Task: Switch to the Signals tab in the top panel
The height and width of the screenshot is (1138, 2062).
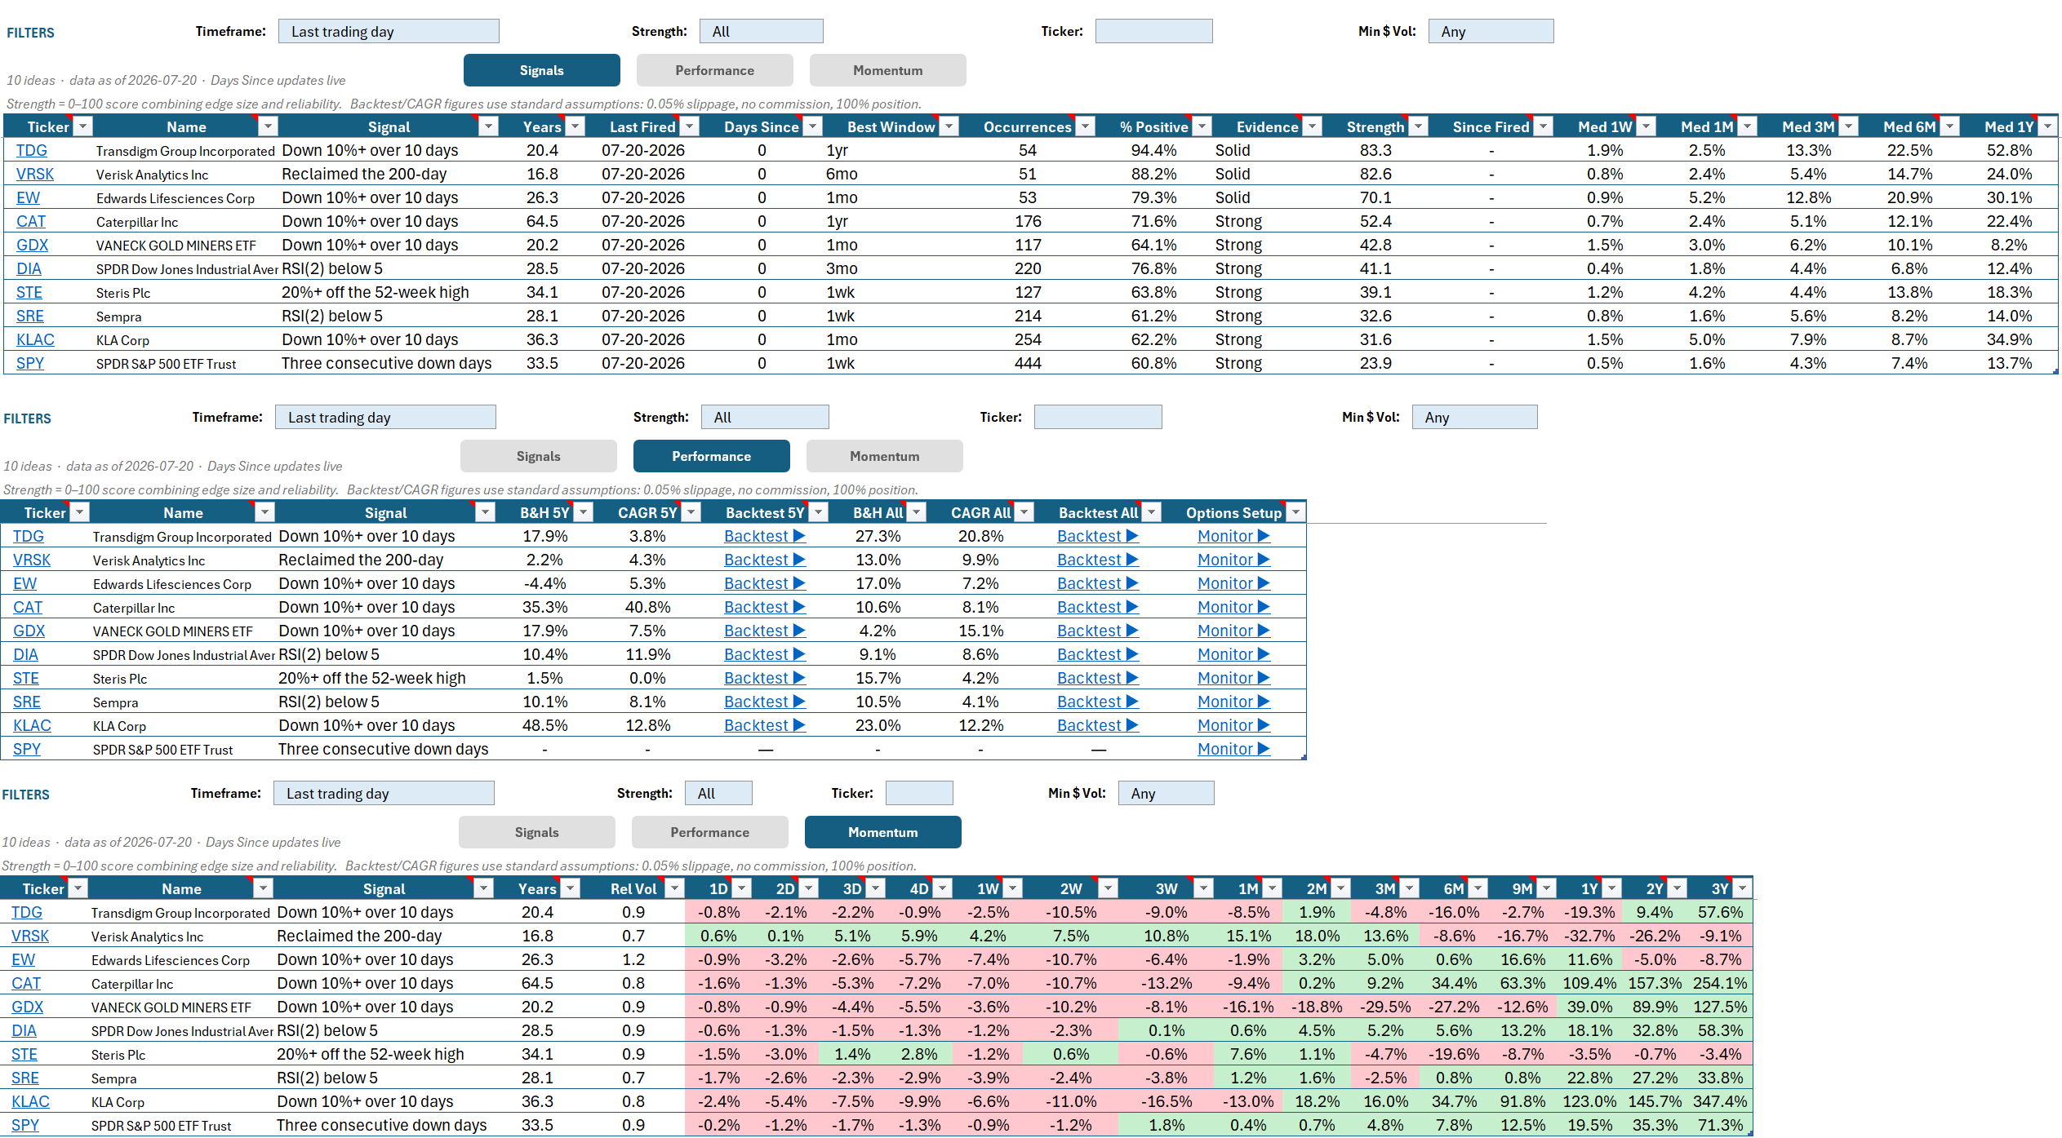Action: tap(542, 70)
